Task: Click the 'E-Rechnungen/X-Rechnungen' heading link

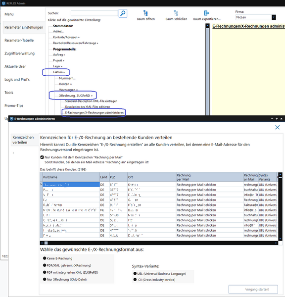Action: coord(248,26)
